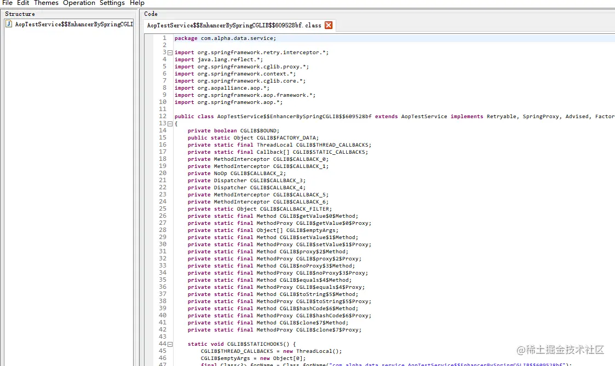This screenshot has width=615, height=366.
Task: Click the 'package com.alpha.data.service;' line
Action: click(x=225, y=38)
